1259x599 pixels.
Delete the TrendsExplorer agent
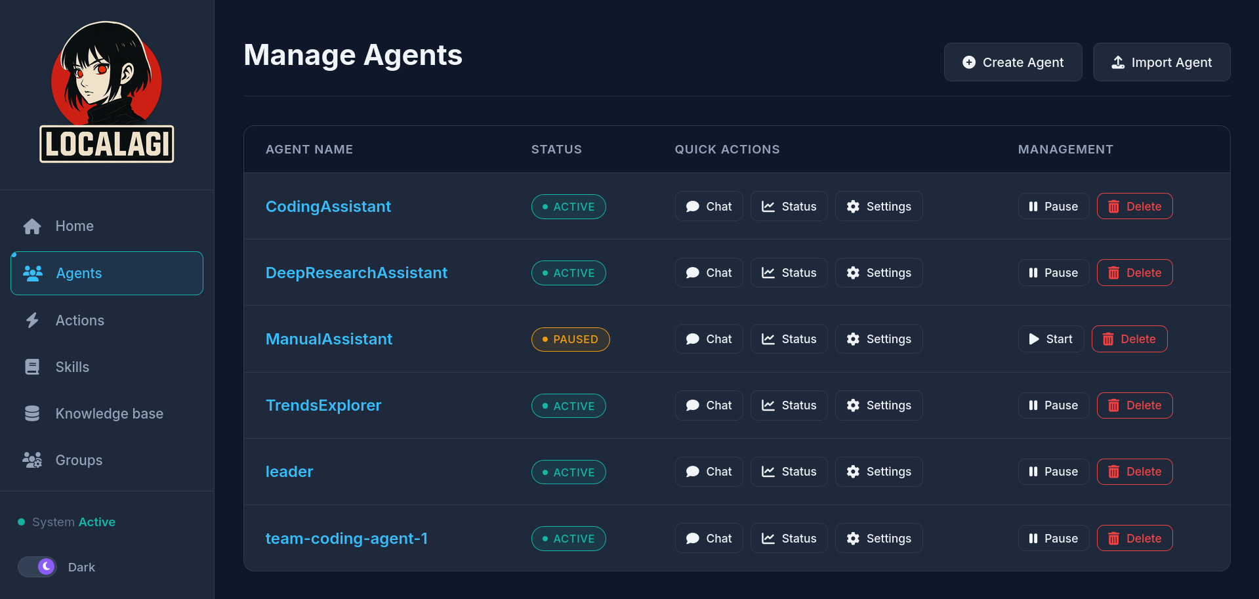click(1134, 405)
